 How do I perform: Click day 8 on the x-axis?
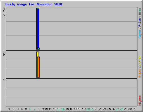(39, 109)
